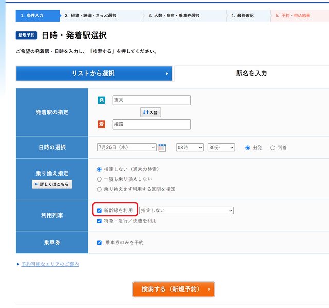Switch to 駅名を入力 tab

(x=251, y=74)
